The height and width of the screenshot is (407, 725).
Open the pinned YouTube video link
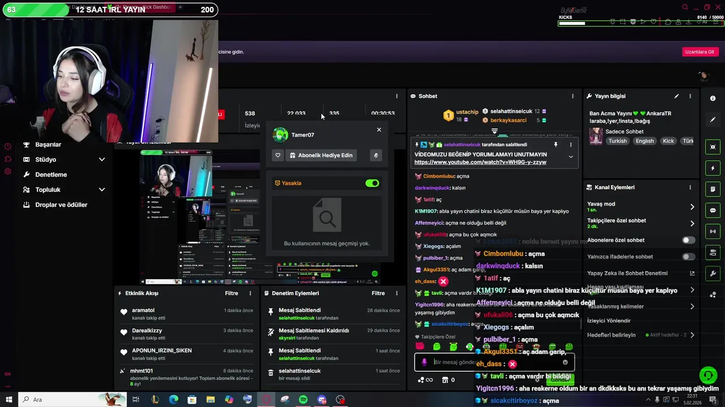(x=480, y=162)
